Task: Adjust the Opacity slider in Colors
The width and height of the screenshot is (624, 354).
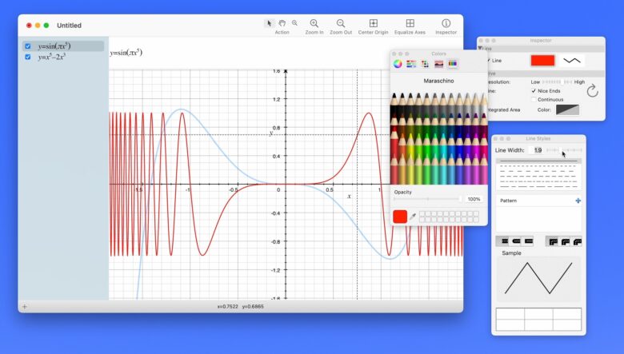Action: 427,199
